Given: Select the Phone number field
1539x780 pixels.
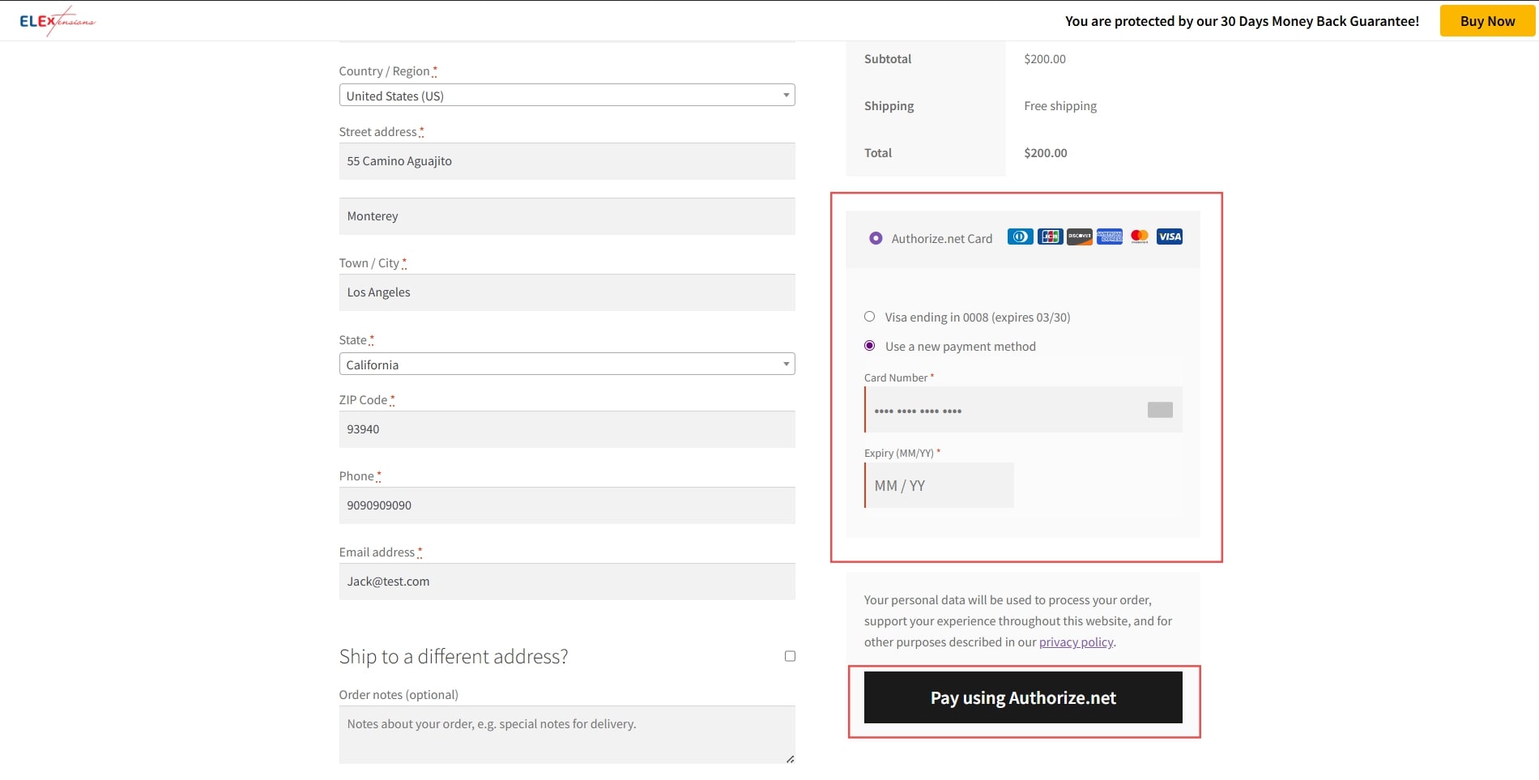Looking at the screenshot, I should (x=567, y=505).
